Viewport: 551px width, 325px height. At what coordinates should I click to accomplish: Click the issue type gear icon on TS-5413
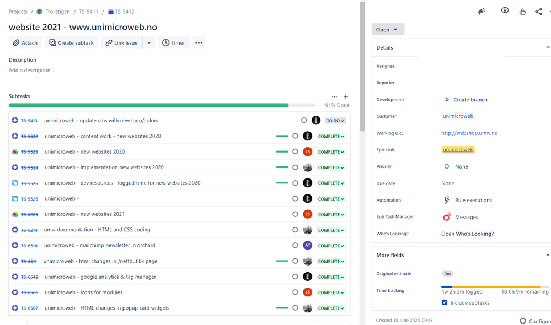[15, 121]
